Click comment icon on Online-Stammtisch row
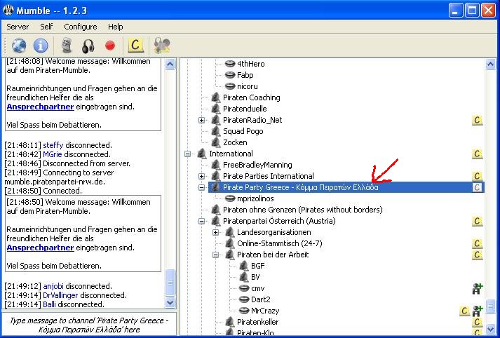This screenshot has height=338, width=500. tap(477, 243)
